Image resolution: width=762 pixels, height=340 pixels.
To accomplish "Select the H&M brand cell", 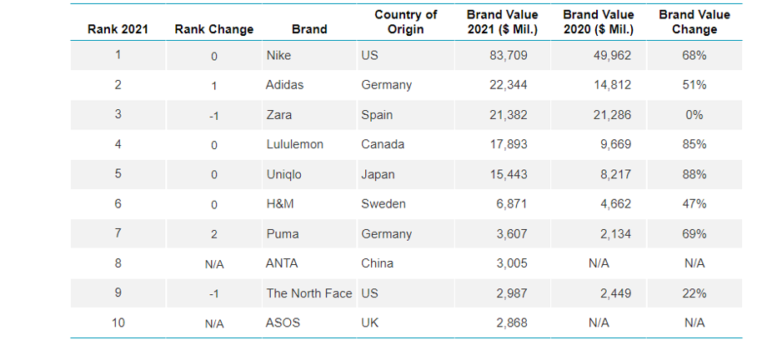I will click(280, 204).
